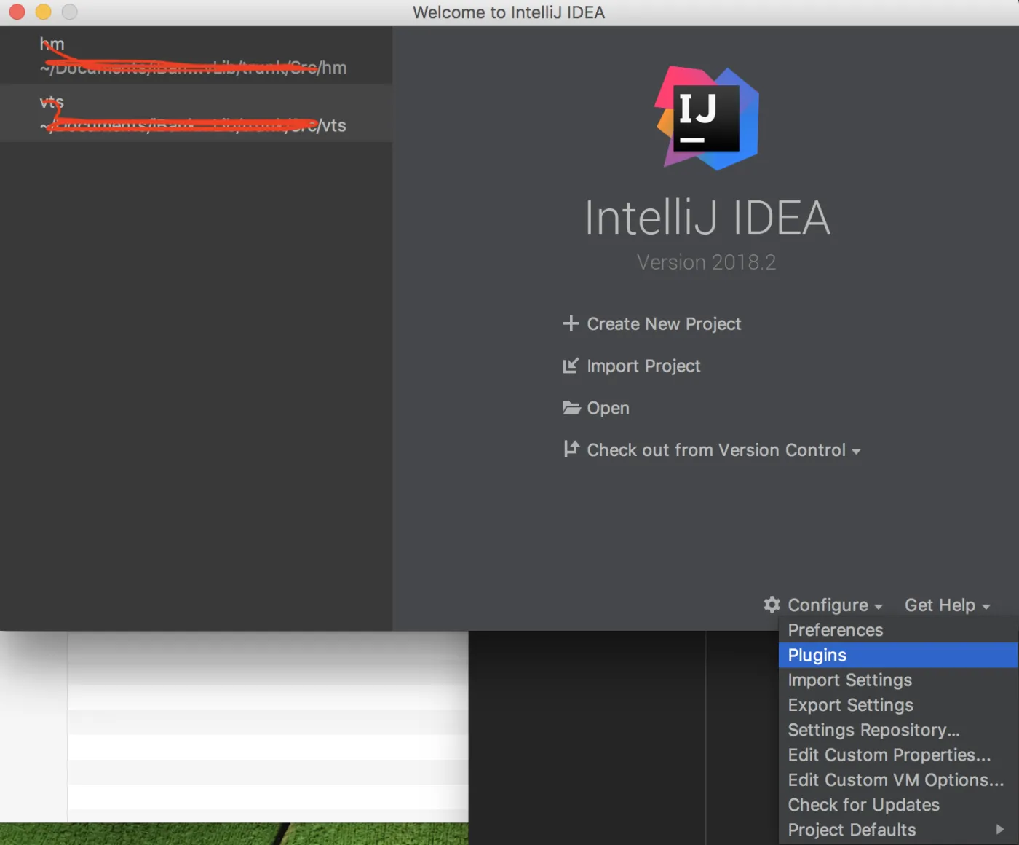Click the window title Welcome to IntelliJ IDEA
Image resolution: width=1019 pixels, height=845 pixels.
click(x=509, y=12)
